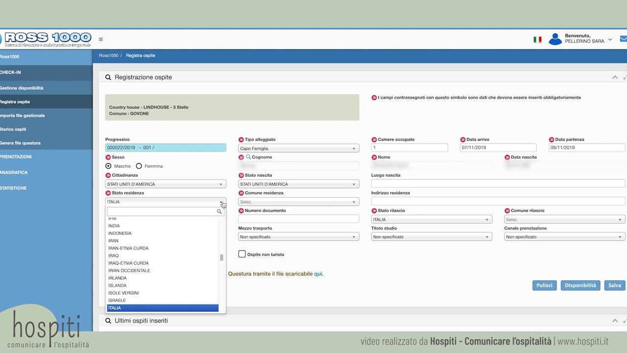Click the Cognome search magnifier icon
627x353 pixels.
(x=248, y=157)
